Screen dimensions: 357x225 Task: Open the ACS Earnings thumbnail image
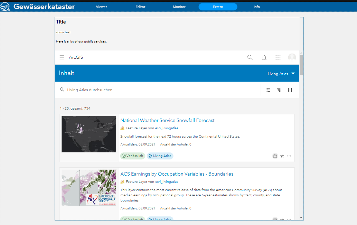(x=89, y=188)
